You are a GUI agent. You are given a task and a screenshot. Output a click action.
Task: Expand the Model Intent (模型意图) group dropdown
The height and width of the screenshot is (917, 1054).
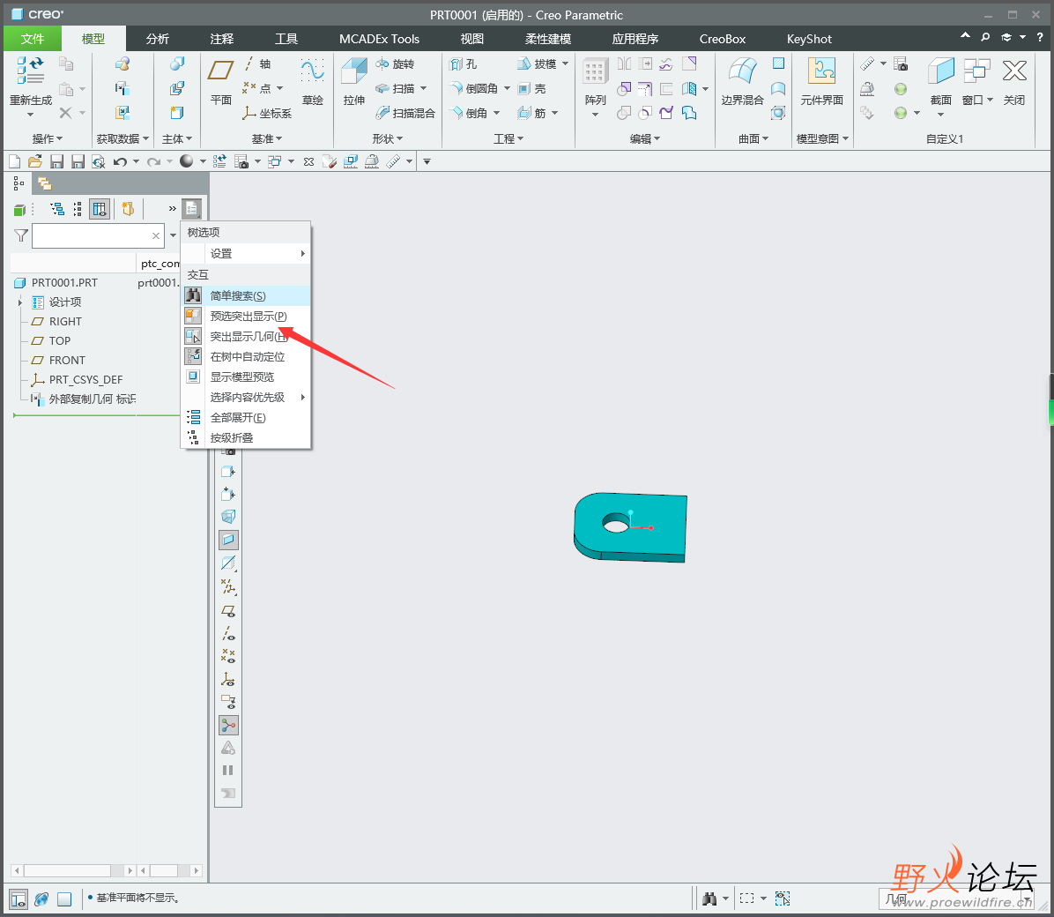(822, 138)
